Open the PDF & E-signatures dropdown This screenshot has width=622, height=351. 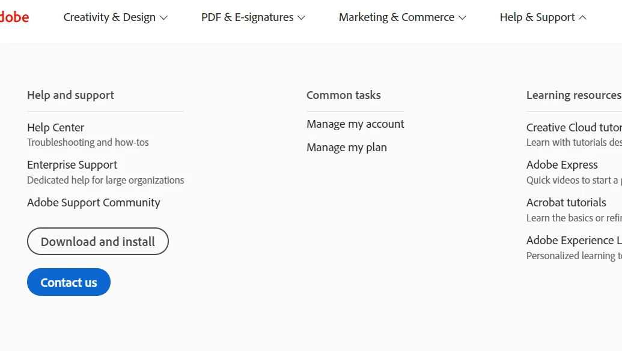click(x=253, y=17)
